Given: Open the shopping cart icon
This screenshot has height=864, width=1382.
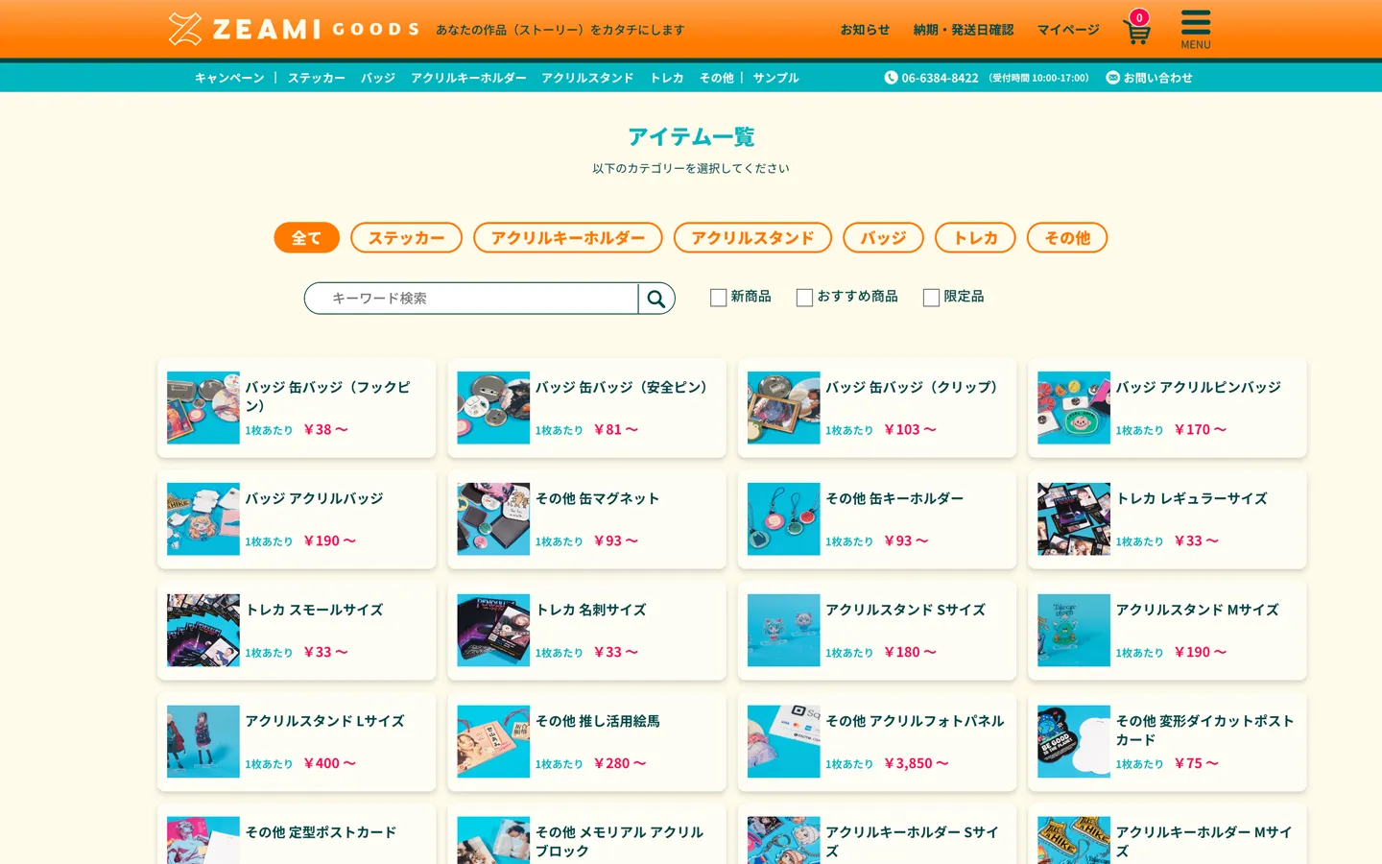Looking at the screenshot, I should click(x=1136, y=30).
